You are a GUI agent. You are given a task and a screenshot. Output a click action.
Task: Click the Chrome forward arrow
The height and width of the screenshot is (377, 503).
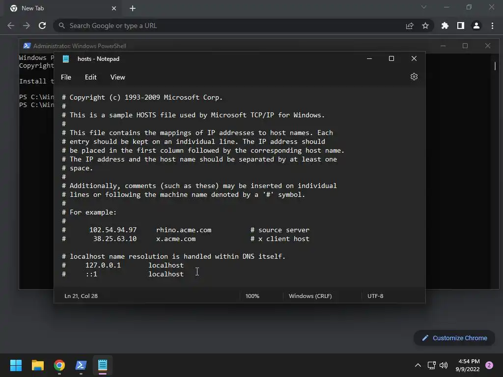pos(27,26)
